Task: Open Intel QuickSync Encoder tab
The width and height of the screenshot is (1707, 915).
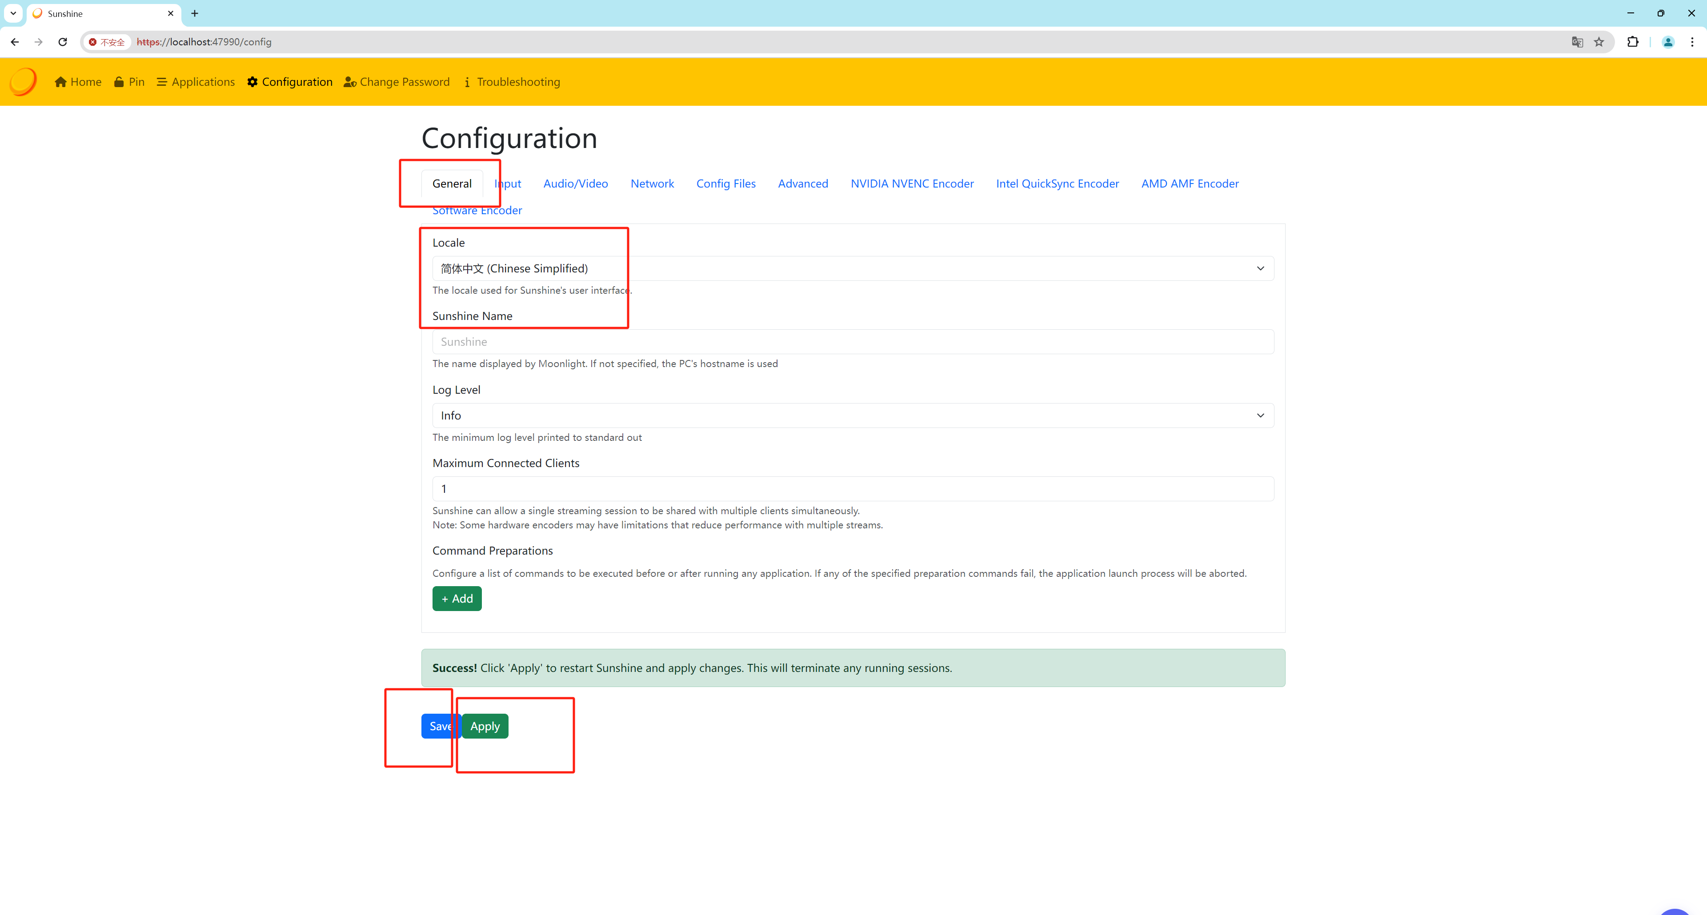Action: pyautogui.click(x=1057, y=184)
